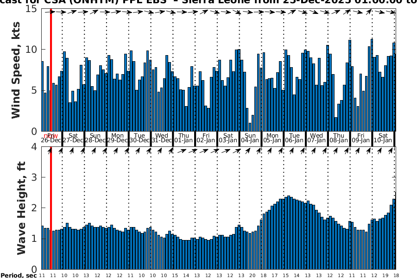Click the 'Period, sec' label
This screenshot has width=417, height=278.
[x=18, y=275]
